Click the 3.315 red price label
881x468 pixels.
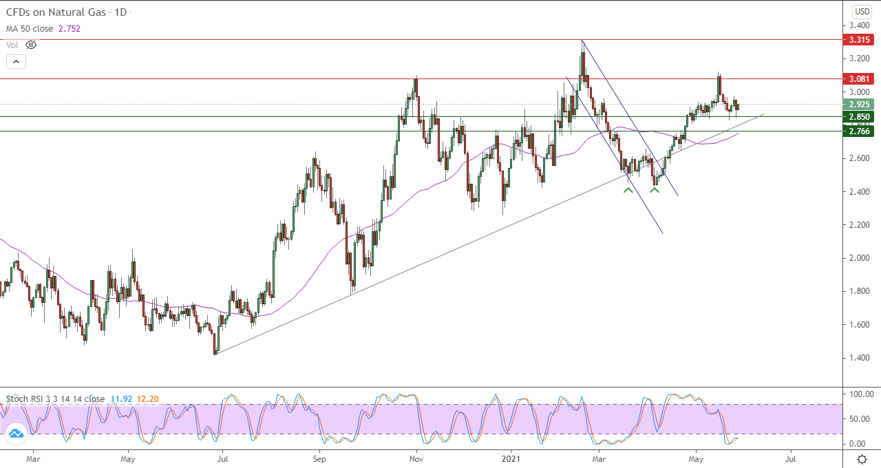[860, 40]
